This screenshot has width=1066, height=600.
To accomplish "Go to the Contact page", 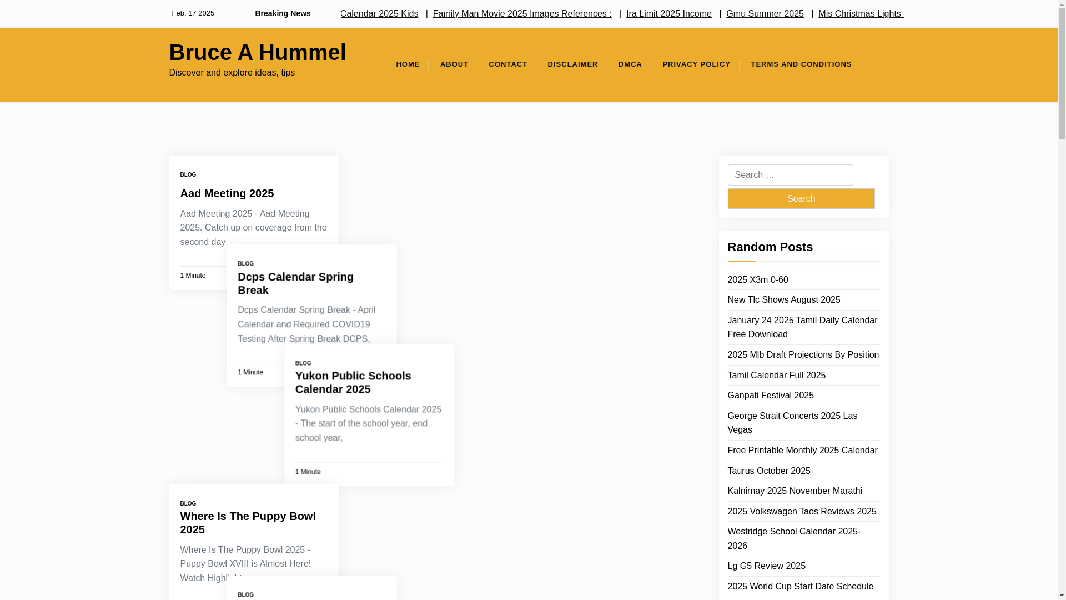I will [x=507, y=64].
